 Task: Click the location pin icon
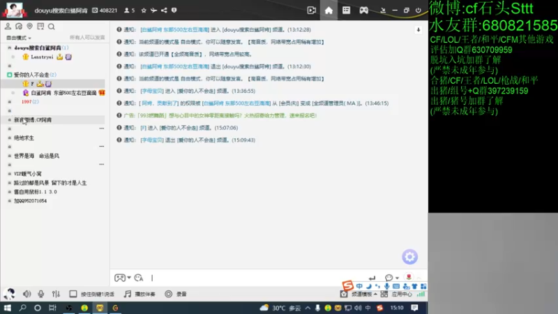tap(29, 27)
